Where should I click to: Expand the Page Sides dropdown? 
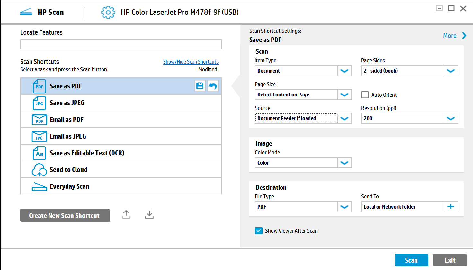[x=451, y=71]
